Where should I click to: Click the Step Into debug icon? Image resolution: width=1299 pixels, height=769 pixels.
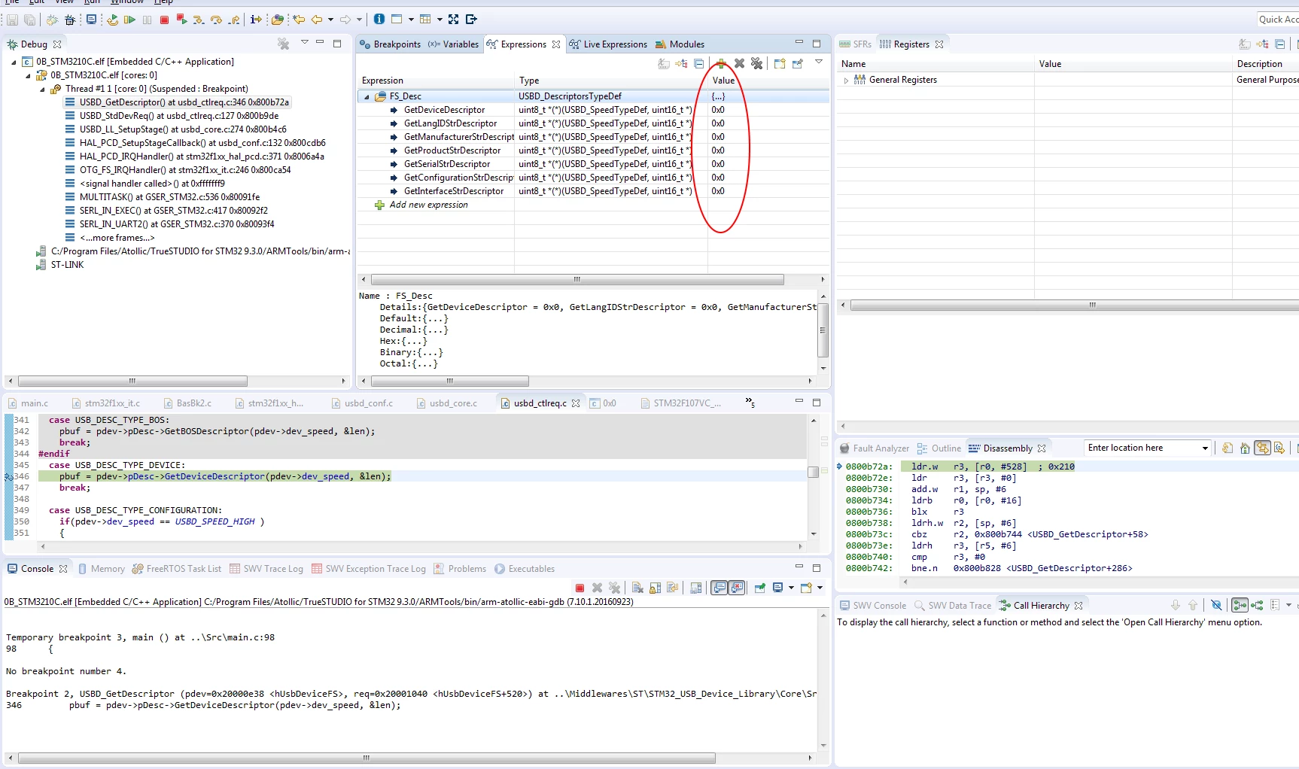pos(199,20)
